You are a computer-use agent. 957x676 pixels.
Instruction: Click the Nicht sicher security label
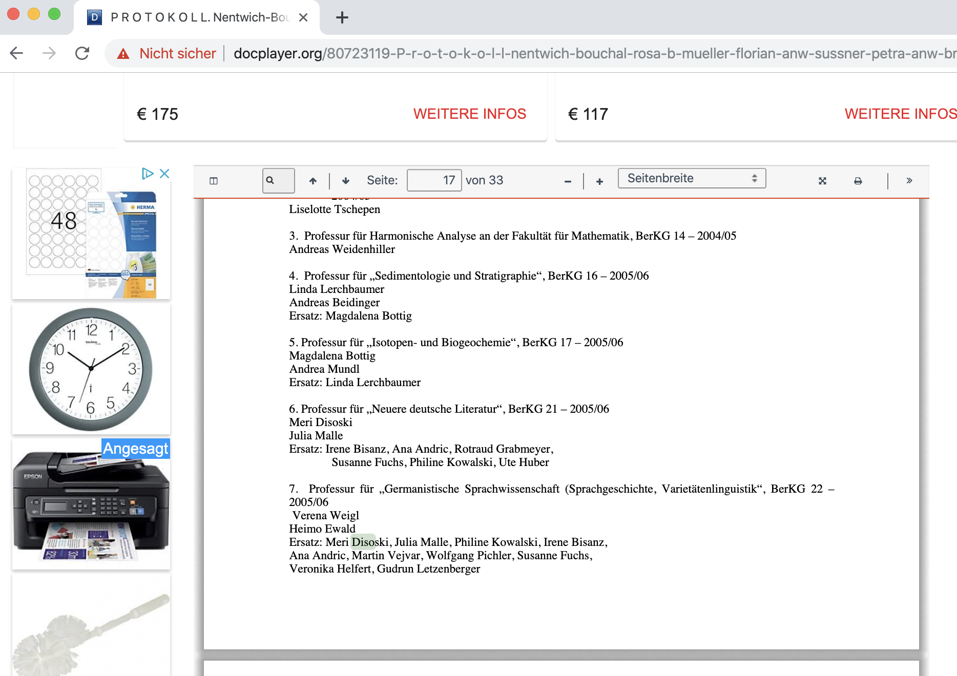click(177, 53)
